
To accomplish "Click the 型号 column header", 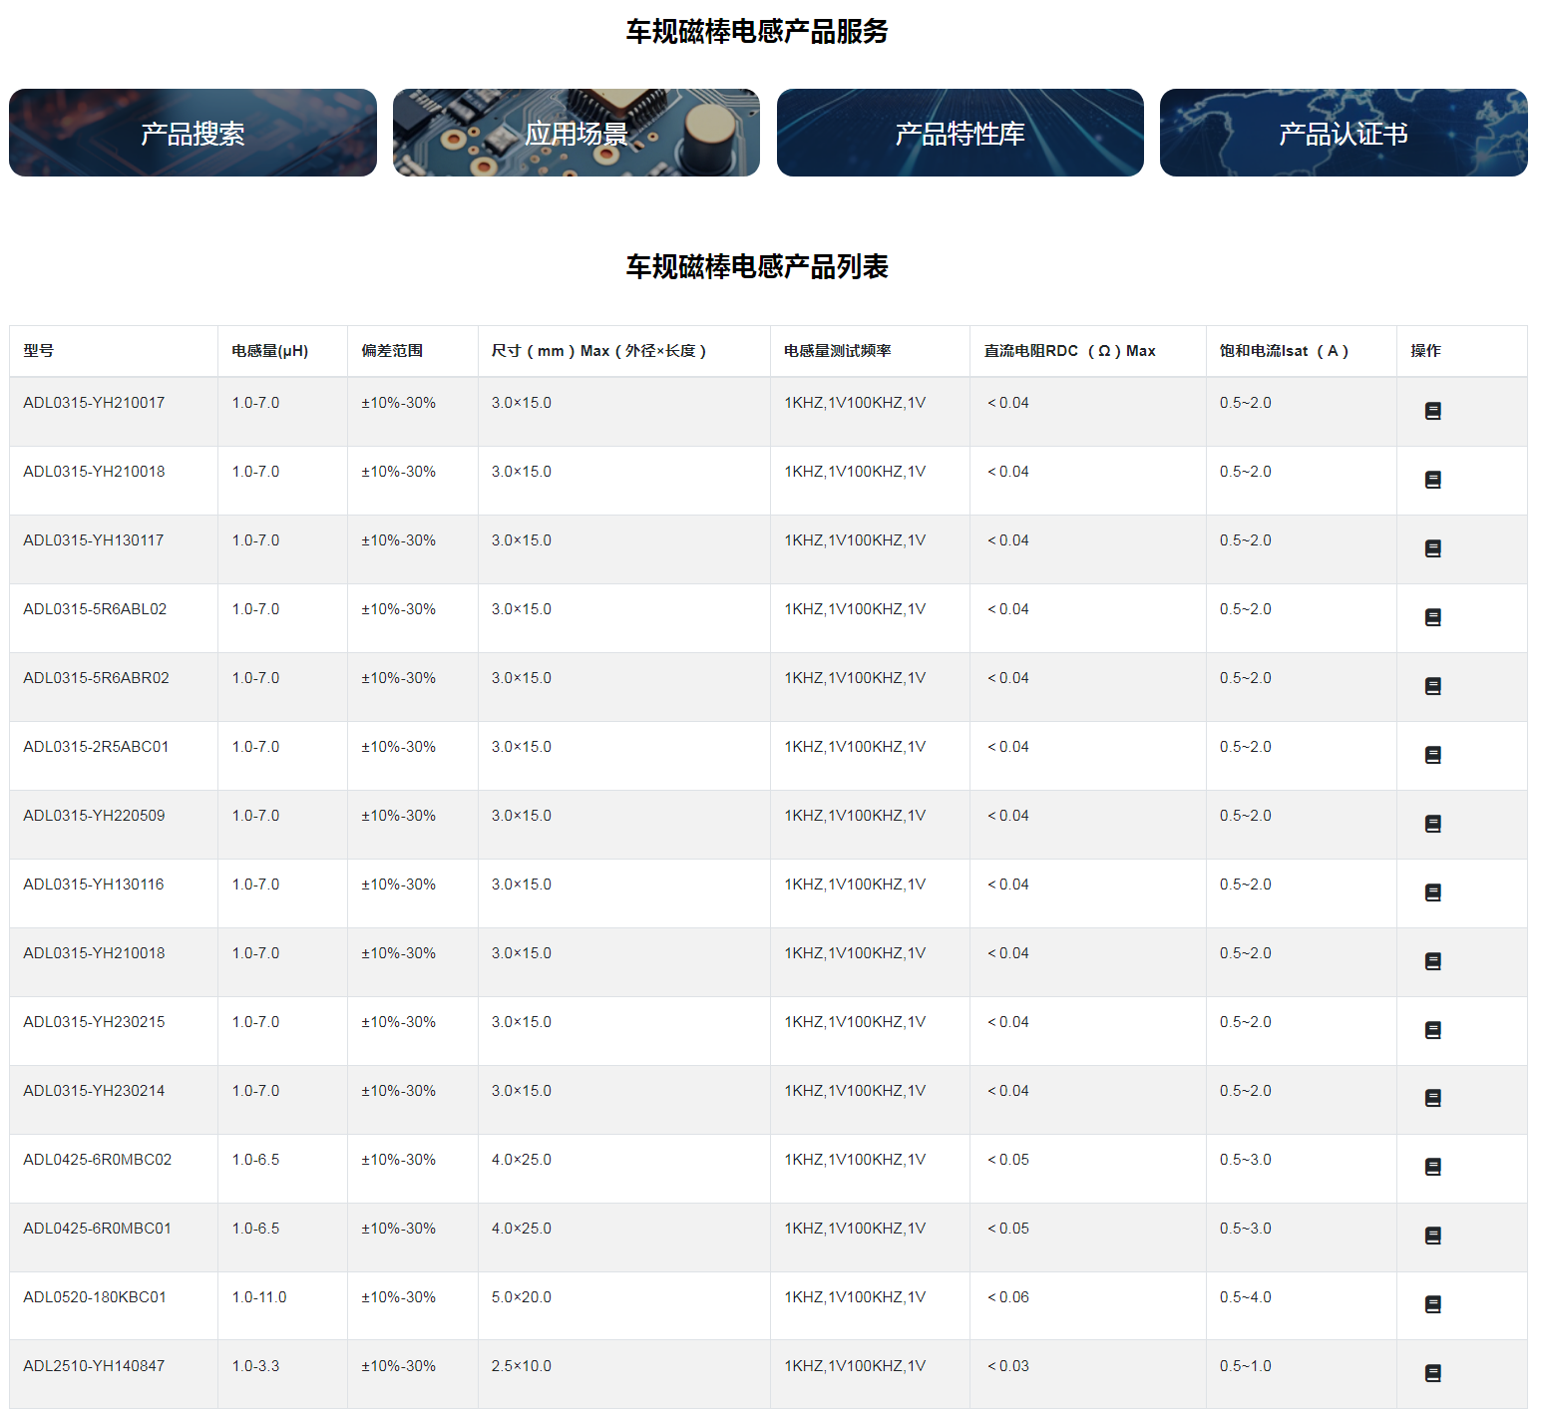I will (x=39, y=351).
